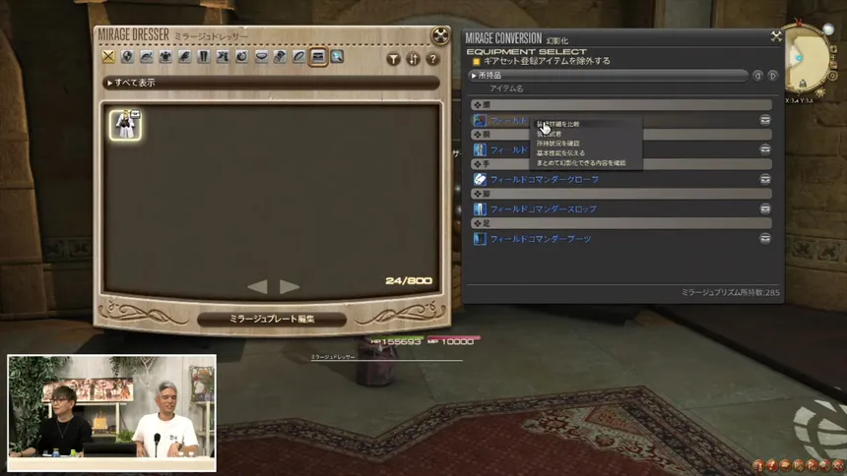Click dresser icon beside フィールドコマンダーグローブ

764,179
